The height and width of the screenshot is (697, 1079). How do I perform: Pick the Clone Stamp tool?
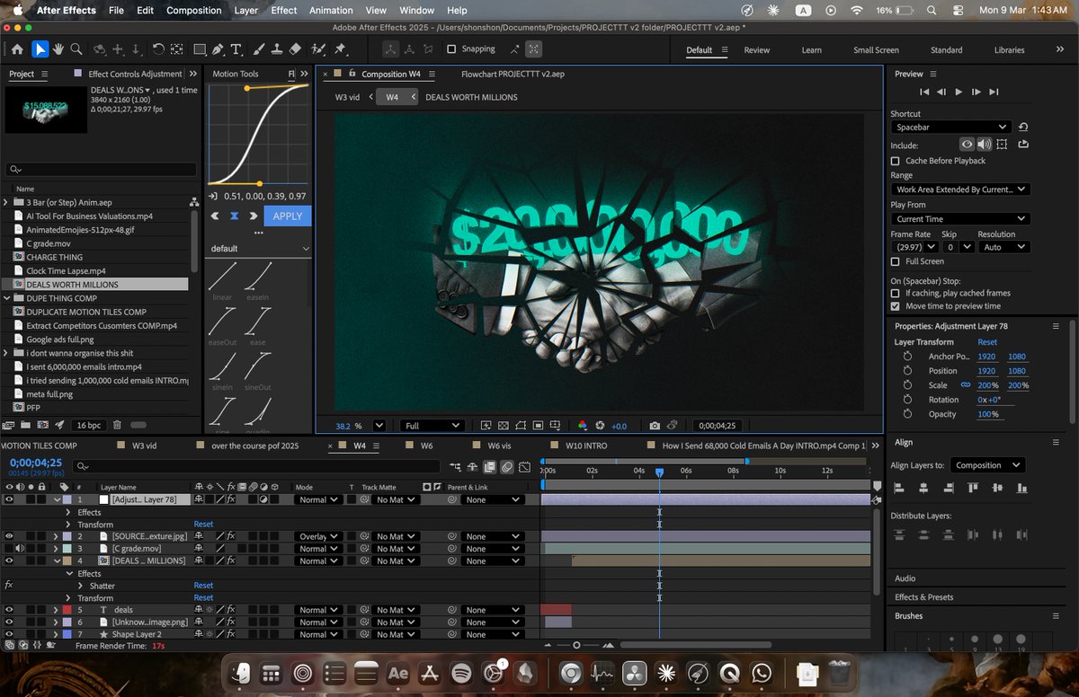(276, 49)
